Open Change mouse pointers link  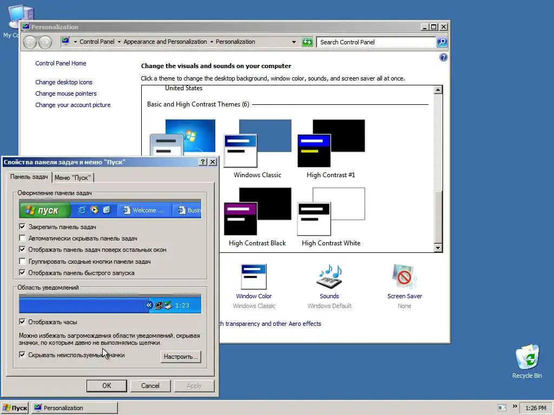[65, 93]
